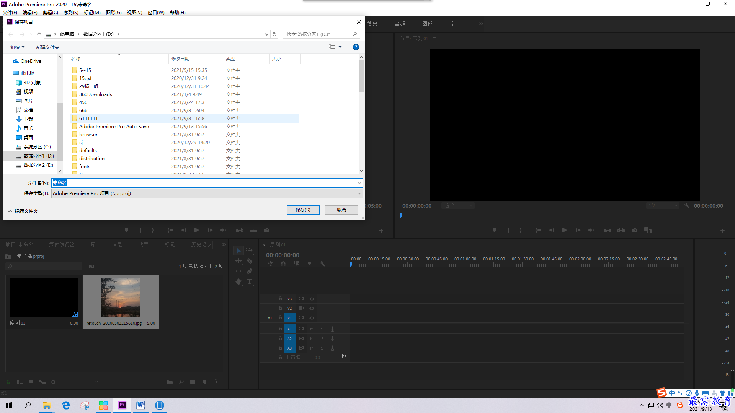
Task: Click the Lift button in Program monitor
Action: (608, 230)
